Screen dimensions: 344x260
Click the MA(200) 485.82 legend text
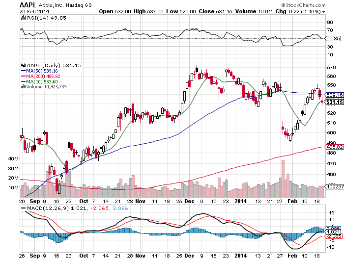[43, 76]
